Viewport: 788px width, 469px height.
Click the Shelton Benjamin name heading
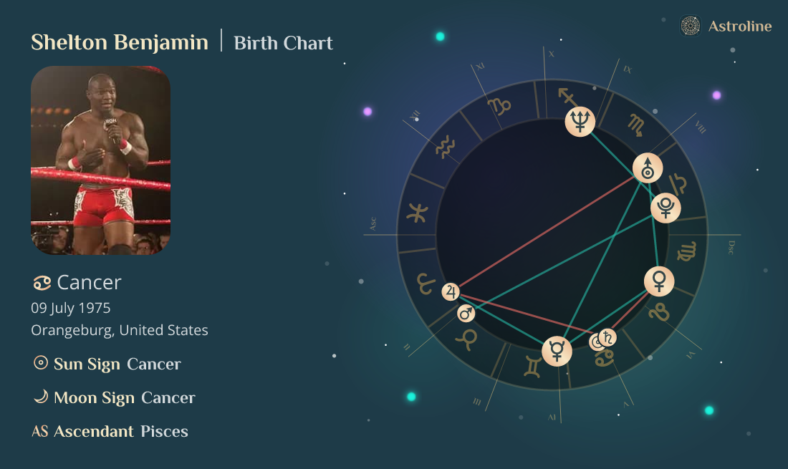coord(120,42)
